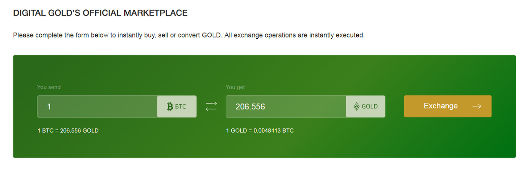
Task: Click the "1 GOLD = 0.0048413 BTC" rate
Action: (x=259, y=131)
